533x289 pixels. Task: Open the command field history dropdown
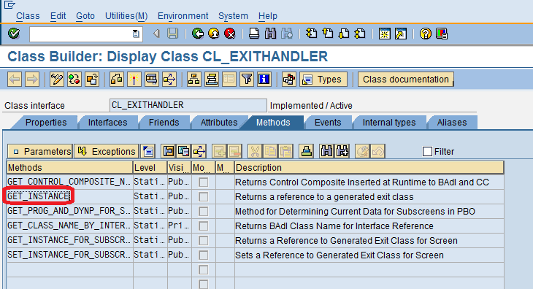(x=136, y=34)
